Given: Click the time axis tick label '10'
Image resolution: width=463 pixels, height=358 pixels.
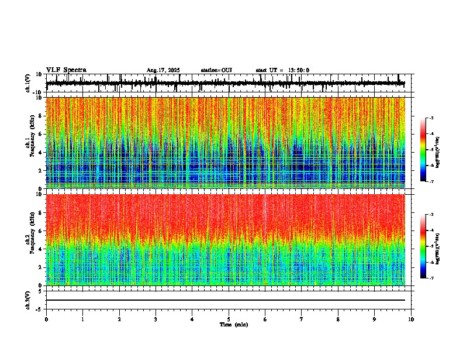Looking at the screenshot, I should pos(411,319).
